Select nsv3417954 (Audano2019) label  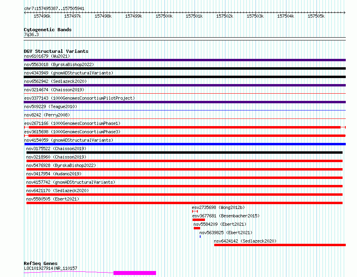(54, 174)
